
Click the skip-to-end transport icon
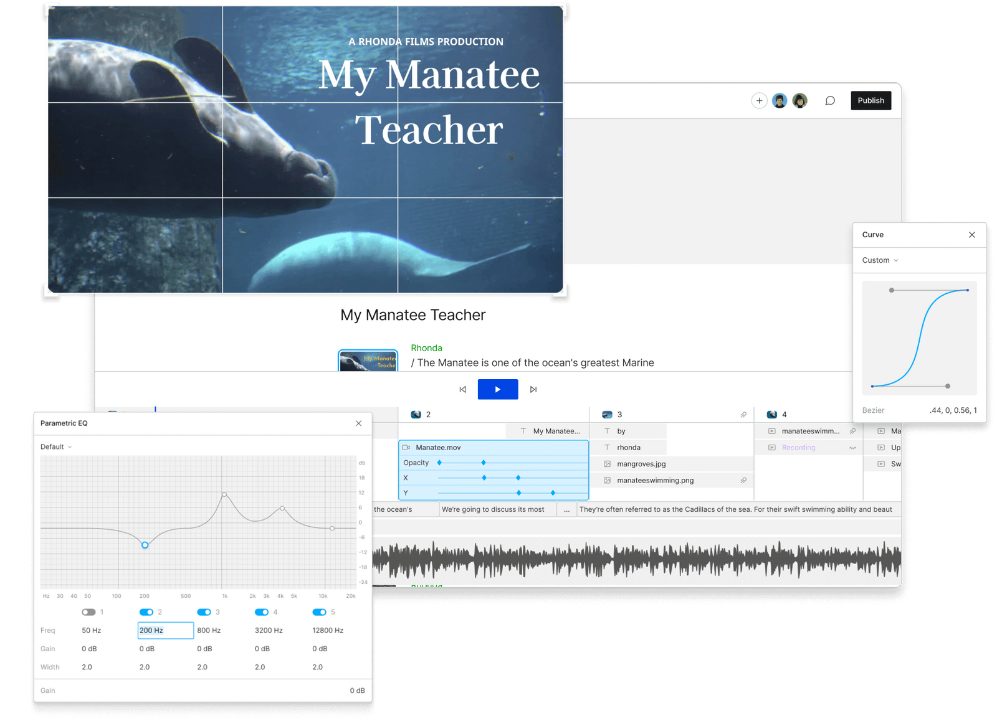(533, 389)
